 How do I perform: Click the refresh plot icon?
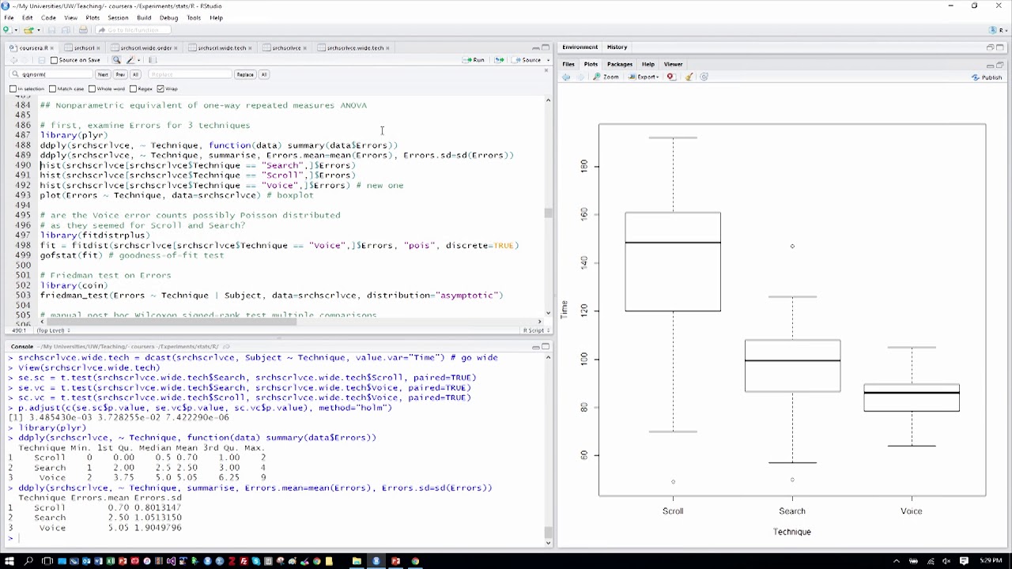pos(704,77)
